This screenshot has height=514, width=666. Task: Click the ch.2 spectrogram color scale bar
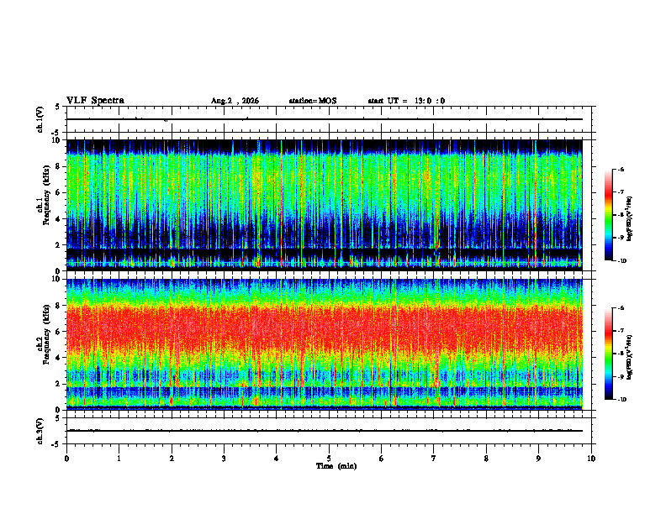point(608,354)
